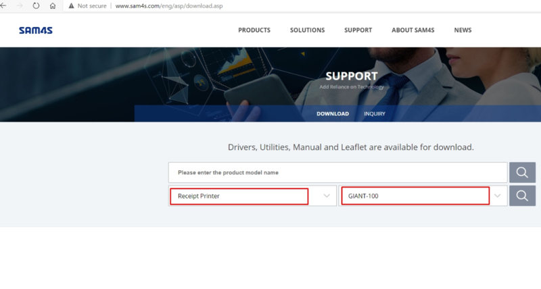Screen dimensions: 541x289
Task: Click the product model name input field
Action: pos(337,173)
